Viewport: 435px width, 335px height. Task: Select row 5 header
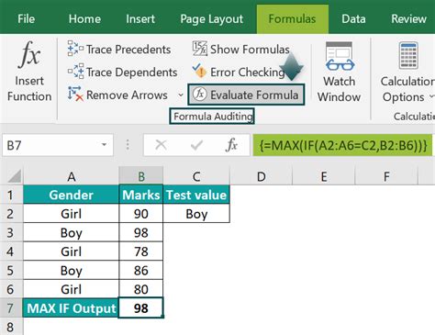pyautogui.click(x=11, y=271)
